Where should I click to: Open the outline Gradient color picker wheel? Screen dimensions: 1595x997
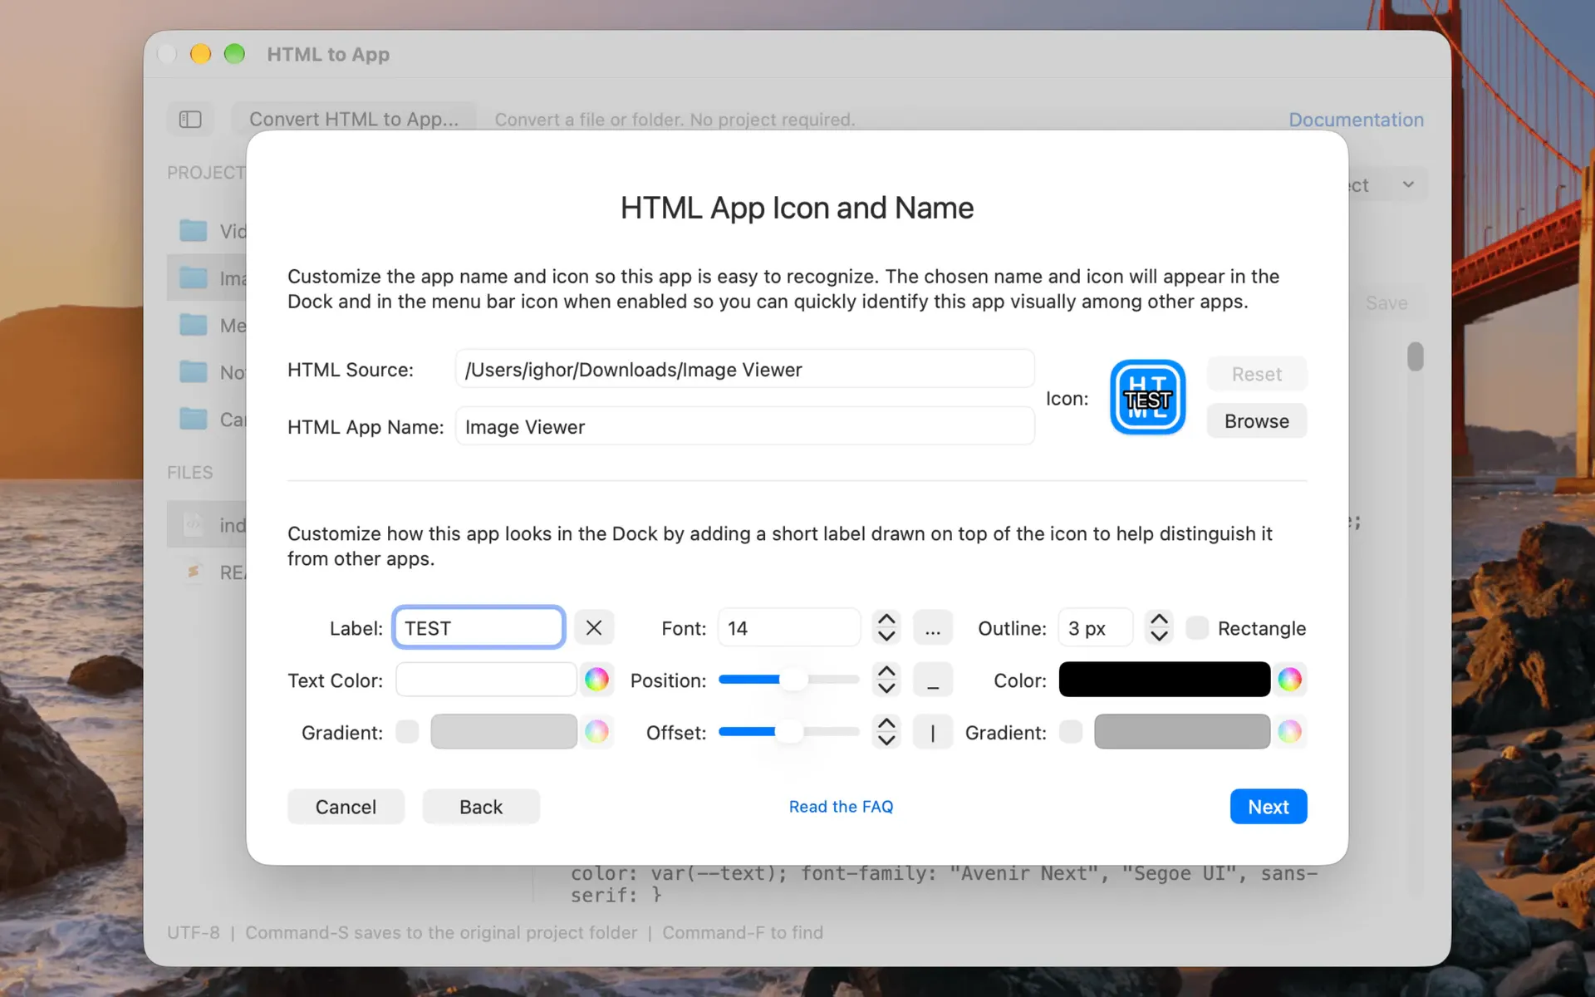tap(1289, 732)
